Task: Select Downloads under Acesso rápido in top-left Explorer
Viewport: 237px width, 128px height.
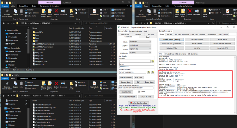Action: 13,37
